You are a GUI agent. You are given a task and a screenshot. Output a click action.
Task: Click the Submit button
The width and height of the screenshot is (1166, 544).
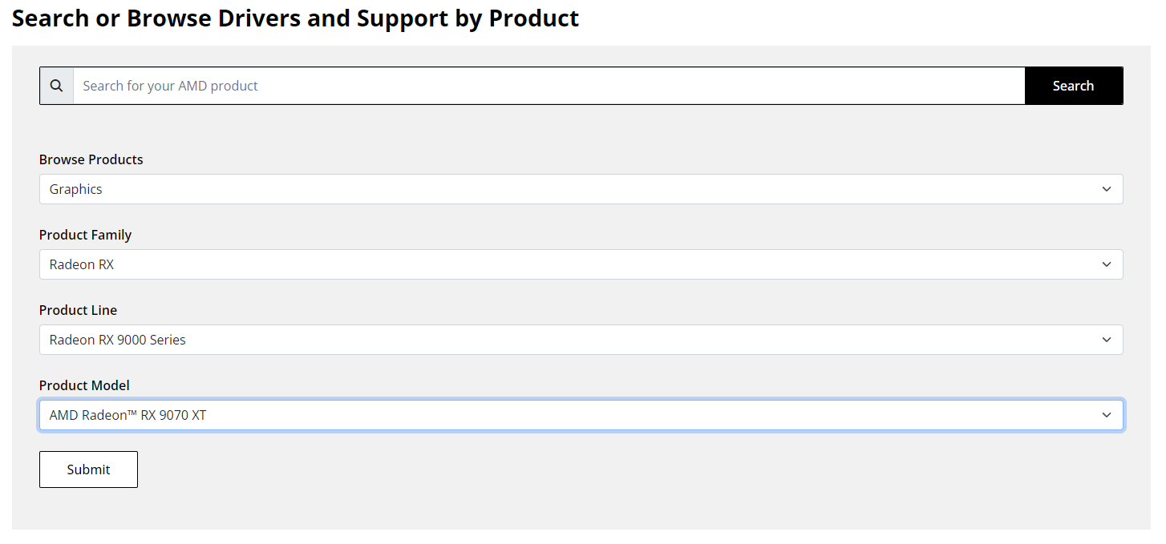click(88, 469)
